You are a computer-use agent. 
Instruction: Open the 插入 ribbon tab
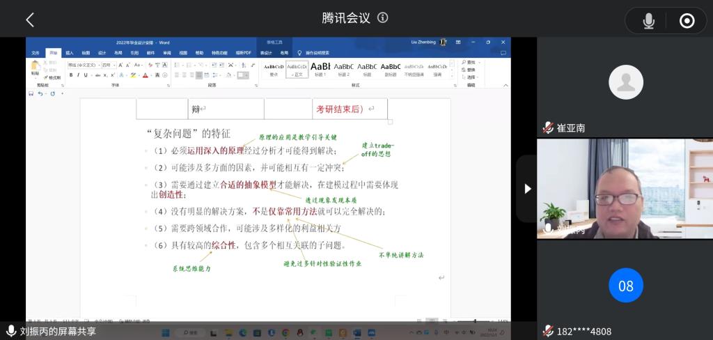click(x=70, y=52)
